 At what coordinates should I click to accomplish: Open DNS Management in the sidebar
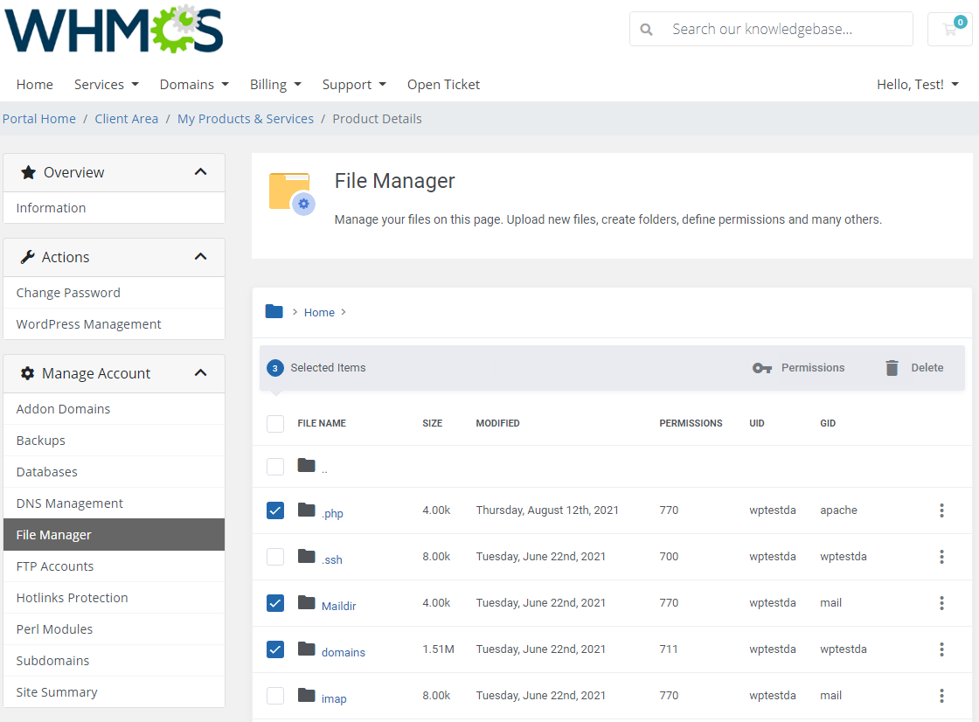coord(115,503)
